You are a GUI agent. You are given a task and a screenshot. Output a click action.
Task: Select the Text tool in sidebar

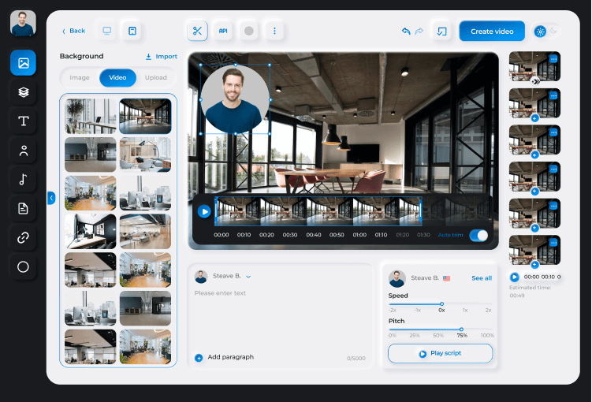[x=23, y=121]
